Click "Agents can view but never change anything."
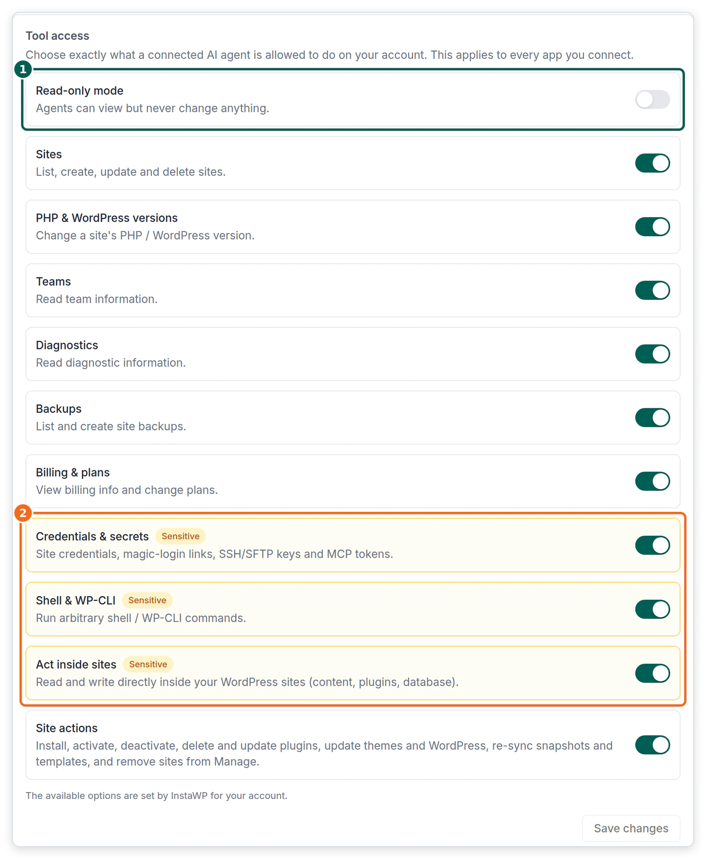This screenshot has width=706, height=859. click(x=152, y=108)
